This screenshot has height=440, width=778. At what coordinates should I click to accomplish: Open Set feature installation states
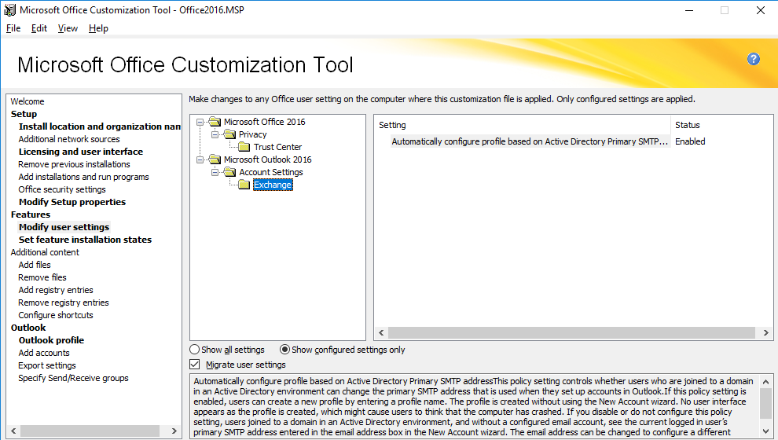click(86, 240)
